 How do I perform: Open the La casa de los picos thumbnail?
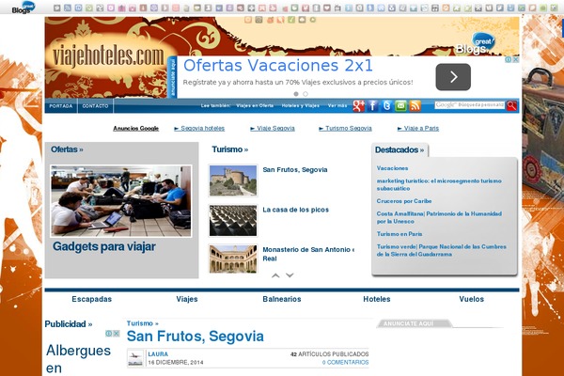pyautogui.click(x=233, y=221)
